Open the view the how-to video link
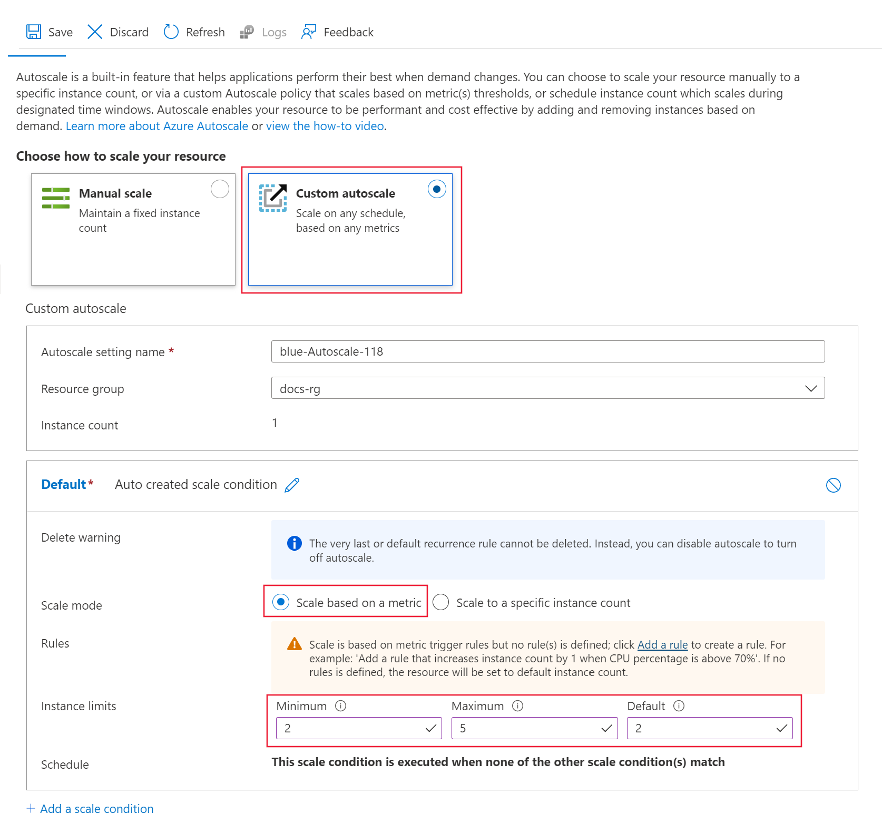The image size is (882, 823). pos(325,126)
